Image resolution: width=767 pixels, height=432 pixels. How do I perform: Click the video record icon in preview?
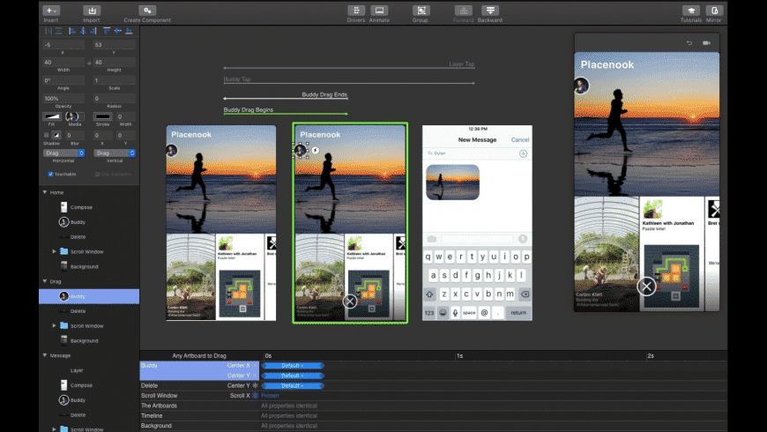(706, 43)
